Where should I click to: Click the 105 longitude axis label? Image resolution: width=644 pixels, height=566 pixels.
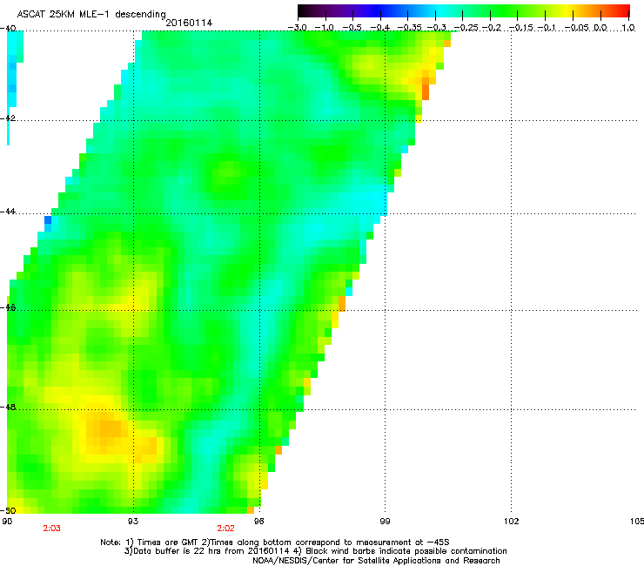tap(637, 522)
